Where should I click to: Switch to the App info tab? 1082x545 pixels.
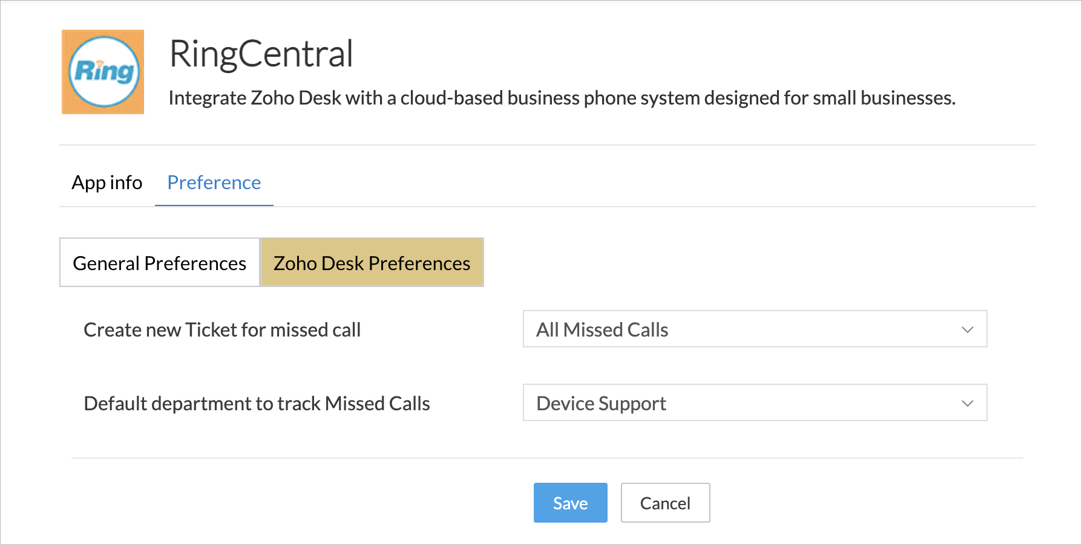(107, 182)
